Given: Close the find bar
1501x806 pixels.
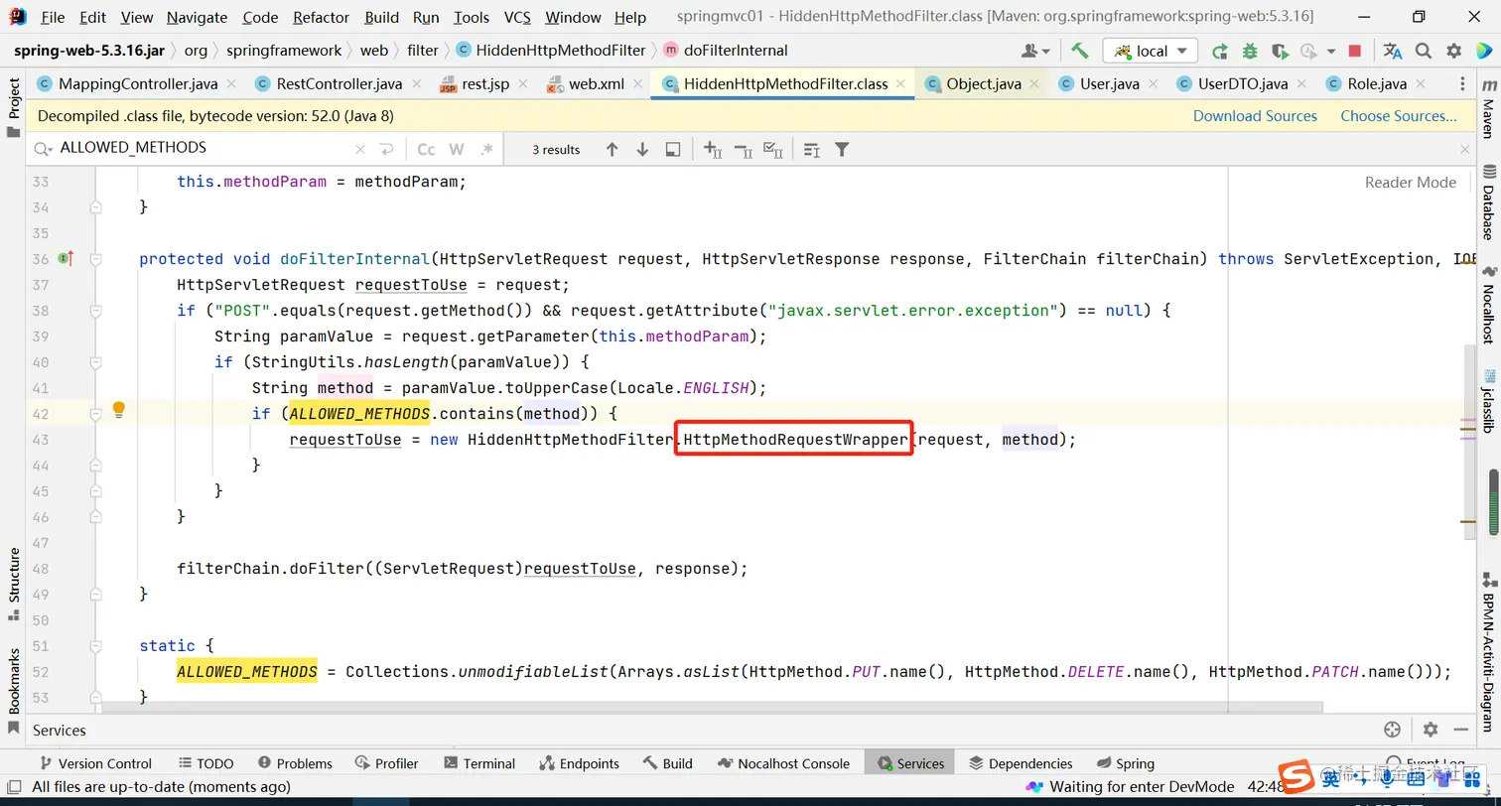Looking at the screenshot, I should 1464,149.
